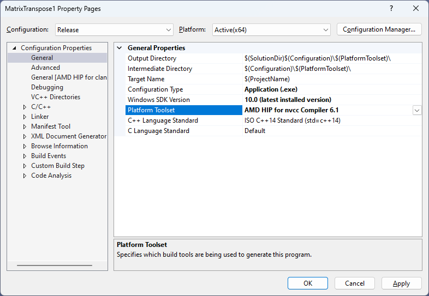This screenshot has width=429, height=296.
Task: Open the Configuration dropdown showing Release
Action: coord(168,30)
